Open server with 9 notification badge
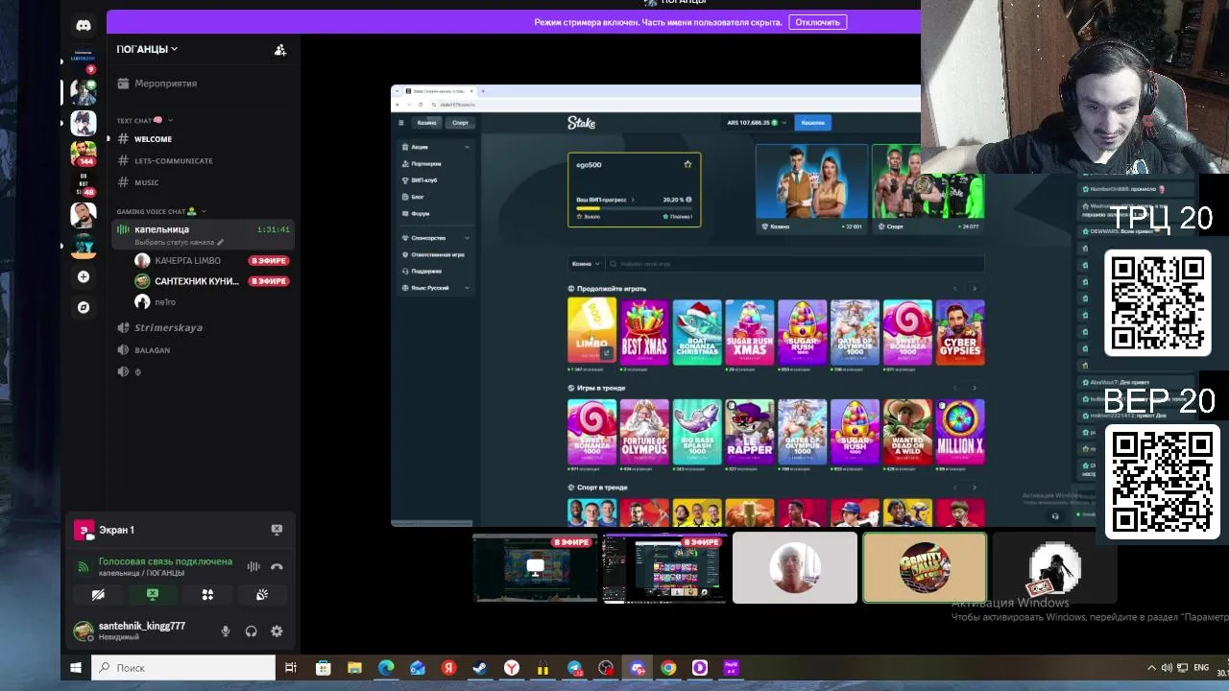 84,60
